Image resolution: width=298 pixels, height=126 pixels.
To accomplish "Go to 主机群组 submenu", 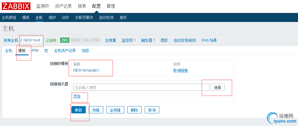I will 9,18.
